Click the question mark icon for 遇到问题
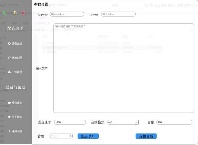Viewport: 198px width, 145px height. pos(9,131)
